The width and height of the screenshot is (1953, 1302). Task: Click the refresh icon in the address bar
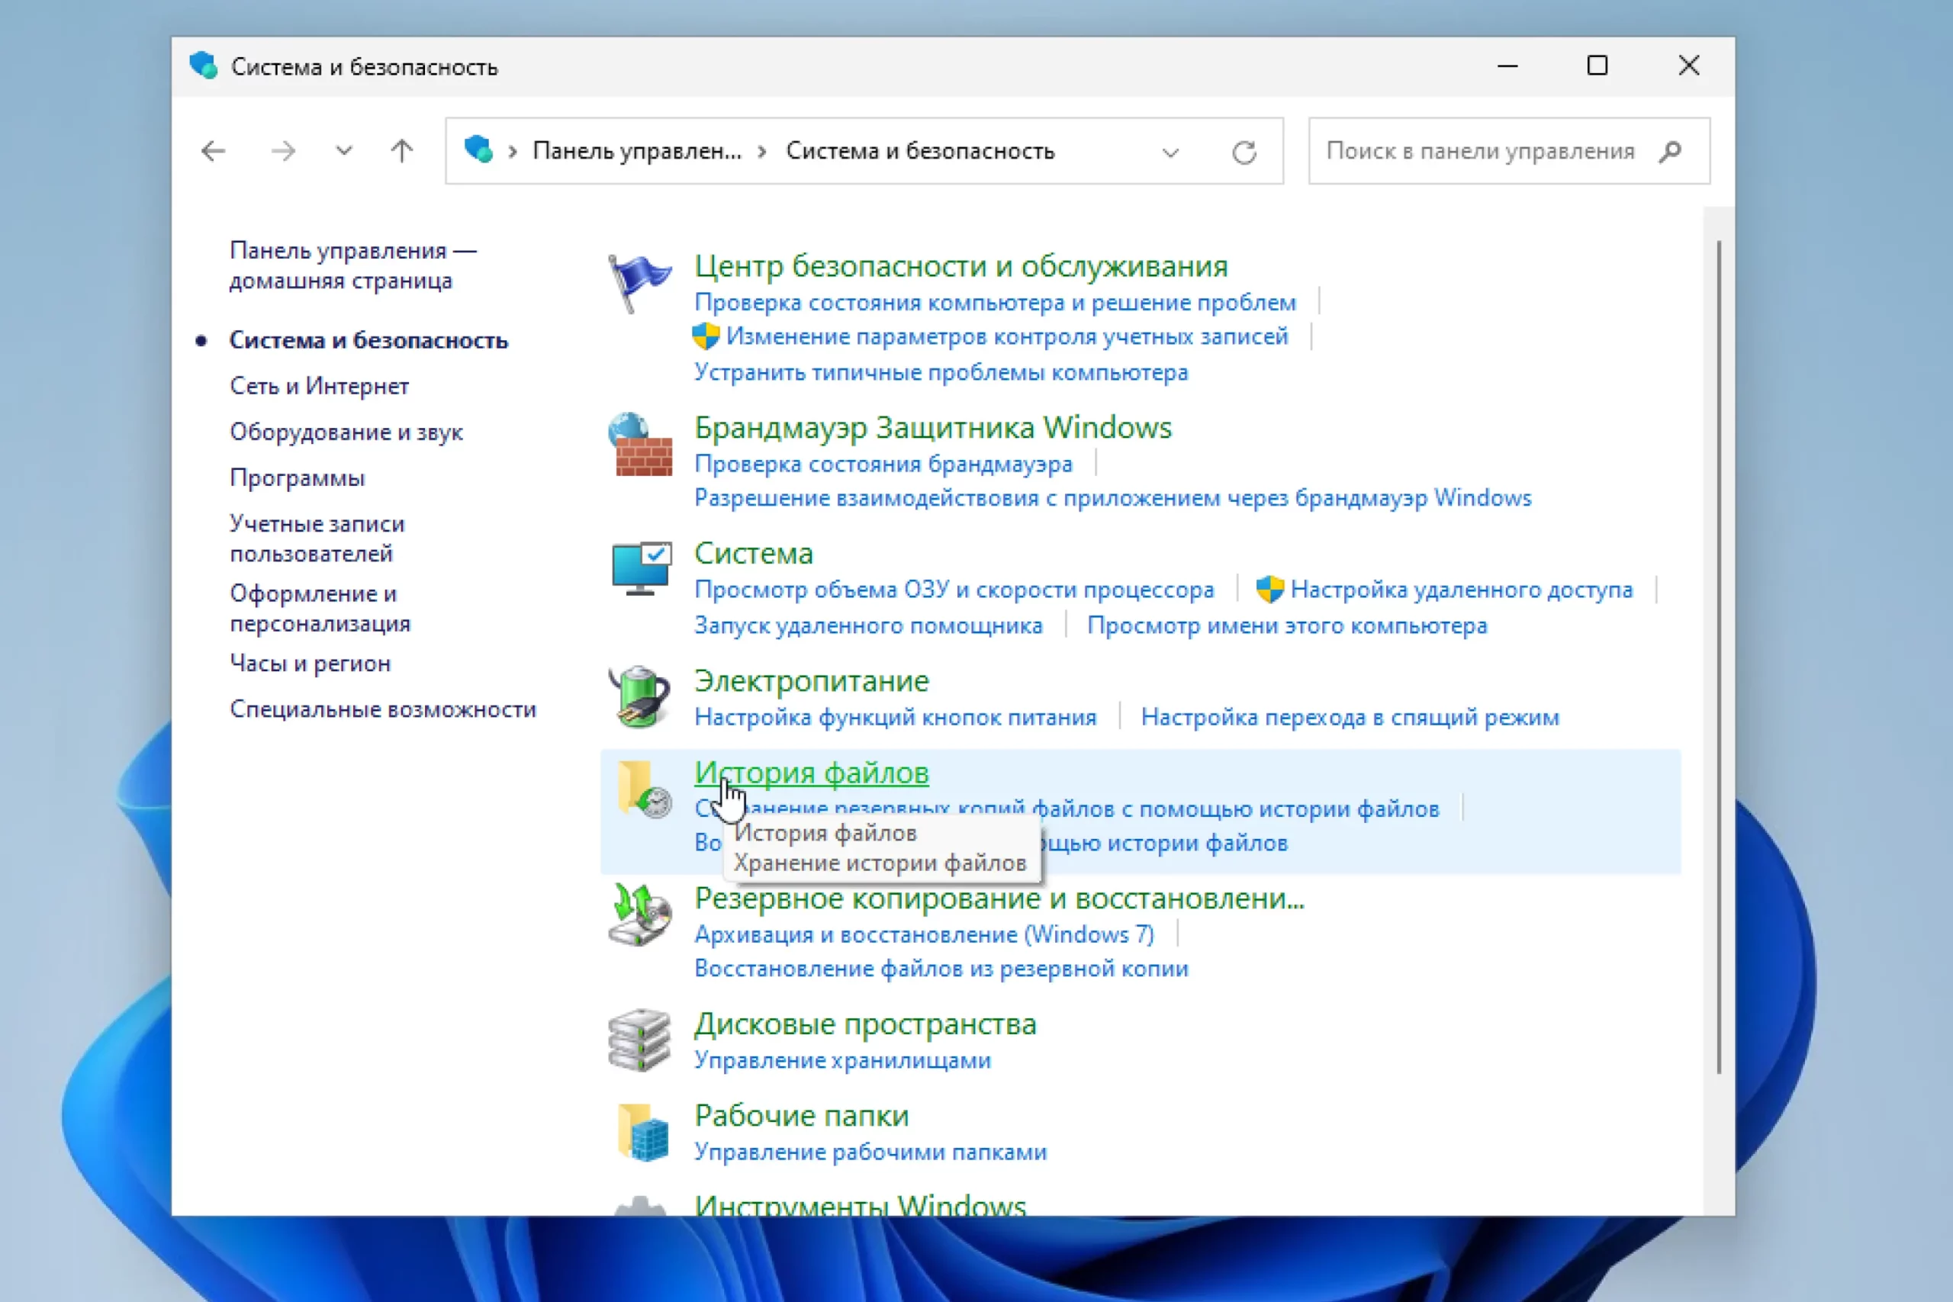(1244, 152)
